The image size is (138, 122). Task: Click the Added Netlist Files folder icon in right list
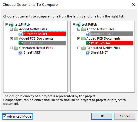pos(83,29)
